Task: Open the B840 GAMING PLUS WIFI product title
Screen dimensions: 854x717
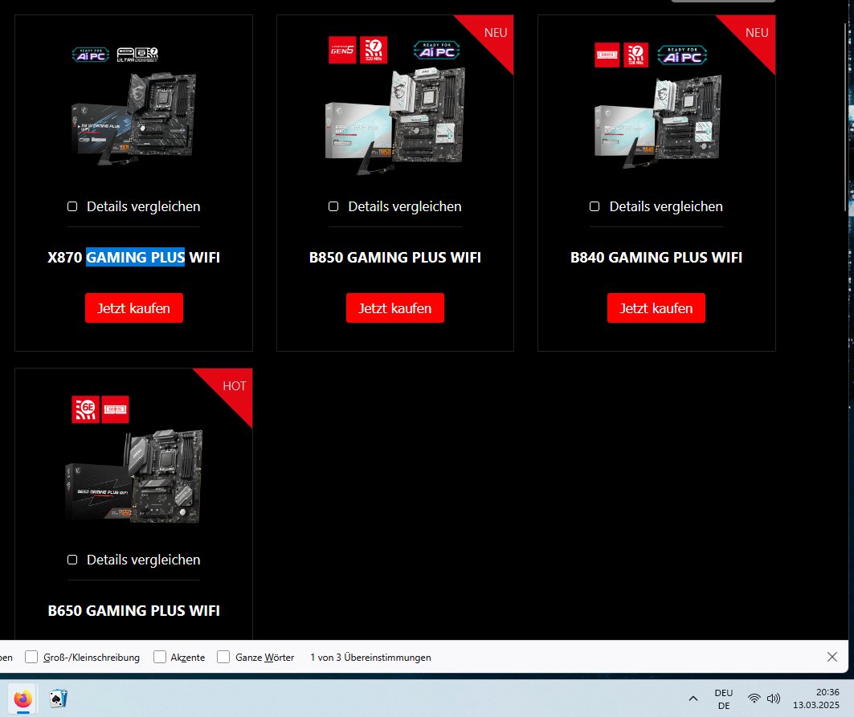Action: (x=656, y=257)
